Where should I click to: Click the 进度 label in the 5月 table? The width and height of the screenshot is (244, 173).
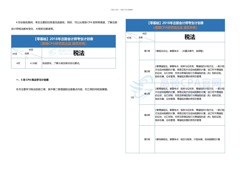(x=140, y=38)
